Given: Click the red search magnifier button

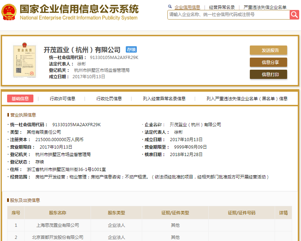Looking at the screenshot, I should (294, 15).
